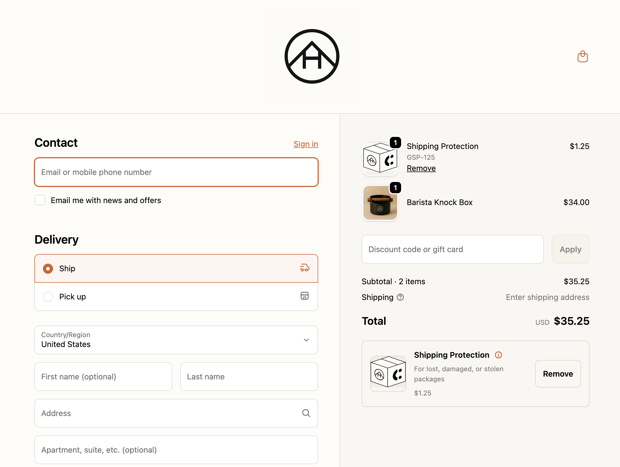
Task: Click the Last name input field
Action: click(249, 377)
